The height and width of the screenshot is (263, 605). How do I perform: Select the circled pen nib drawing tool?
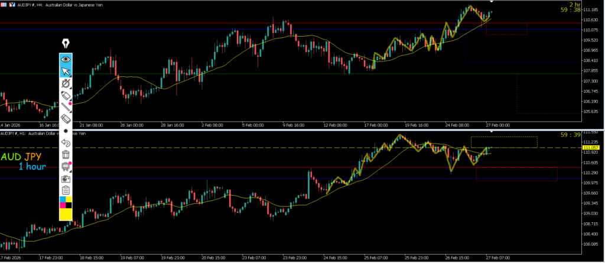66,84
